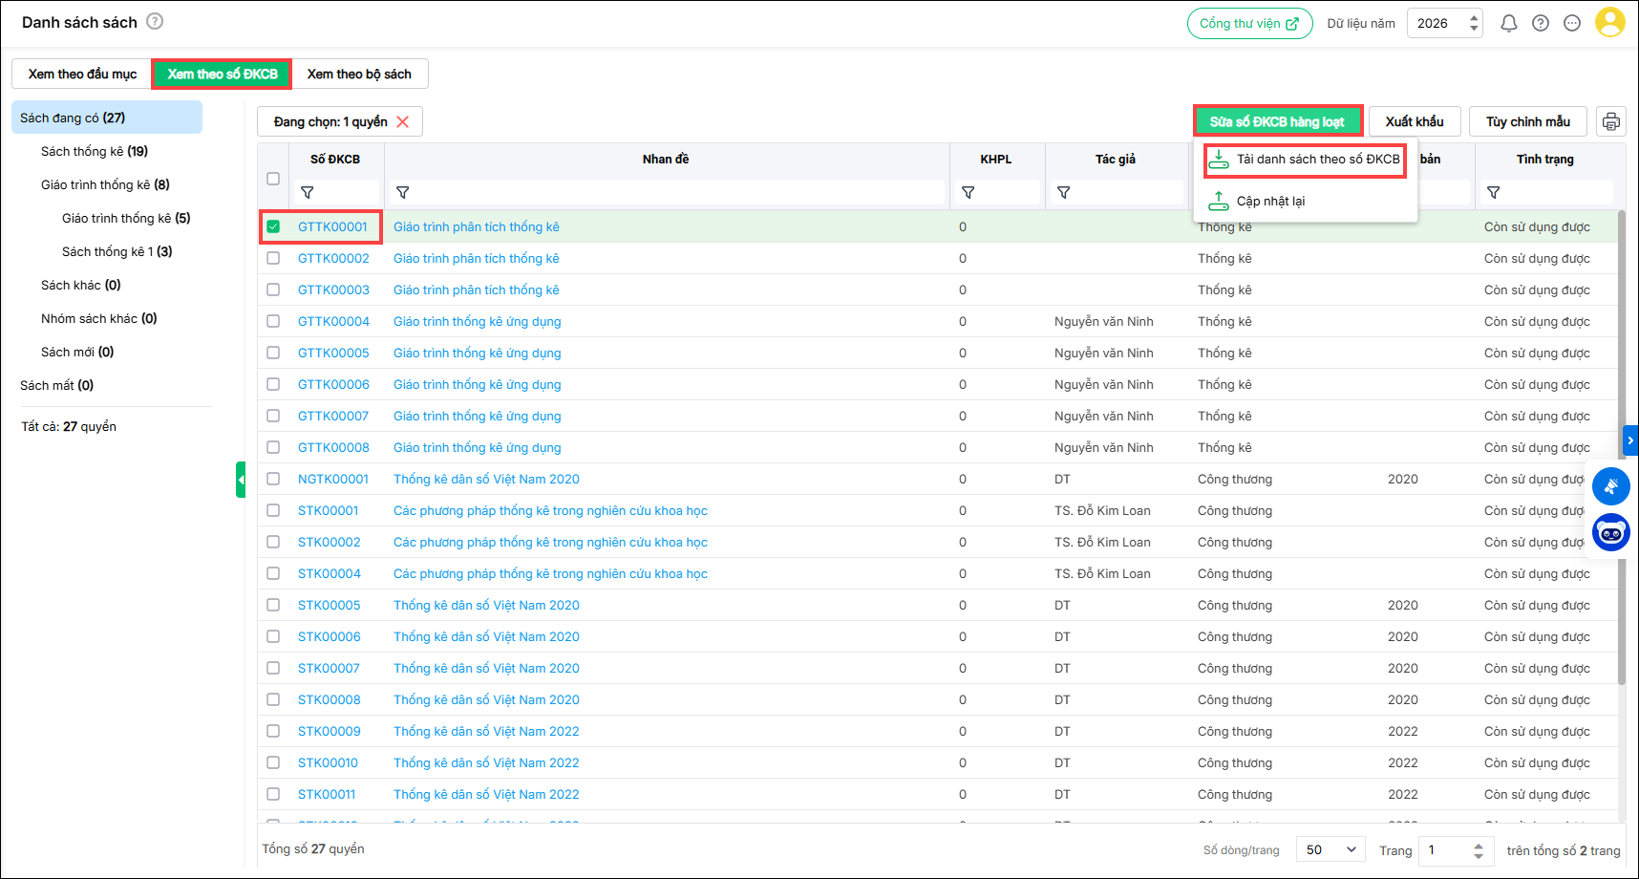Expand the right side panel blue arrow
Viewport: 1639px width, 879px height.
tap(1630, 440)
